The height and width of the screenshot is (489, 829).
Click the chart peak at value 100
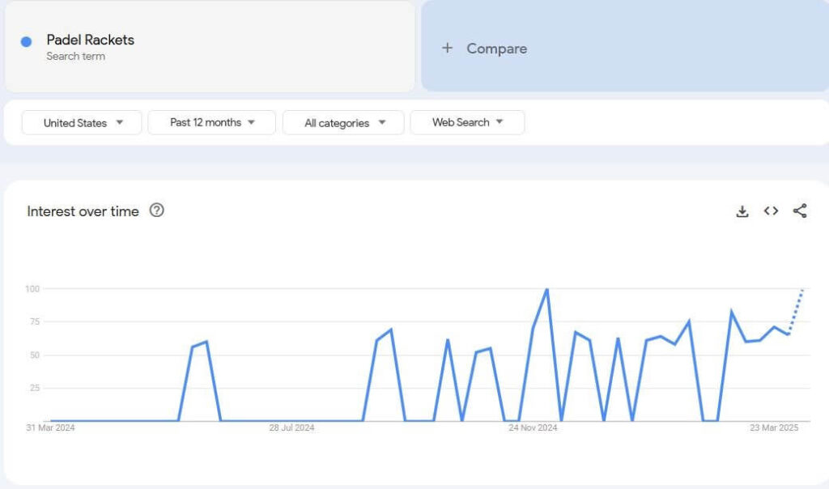coord(547,289)
